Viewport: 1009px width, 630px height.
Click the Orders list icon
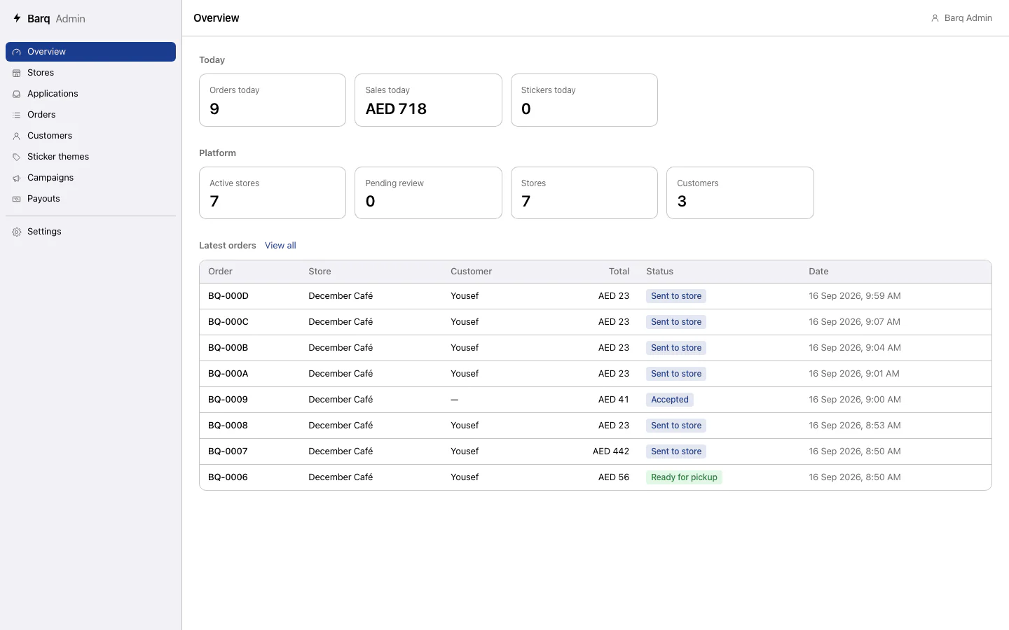point(17,115)
